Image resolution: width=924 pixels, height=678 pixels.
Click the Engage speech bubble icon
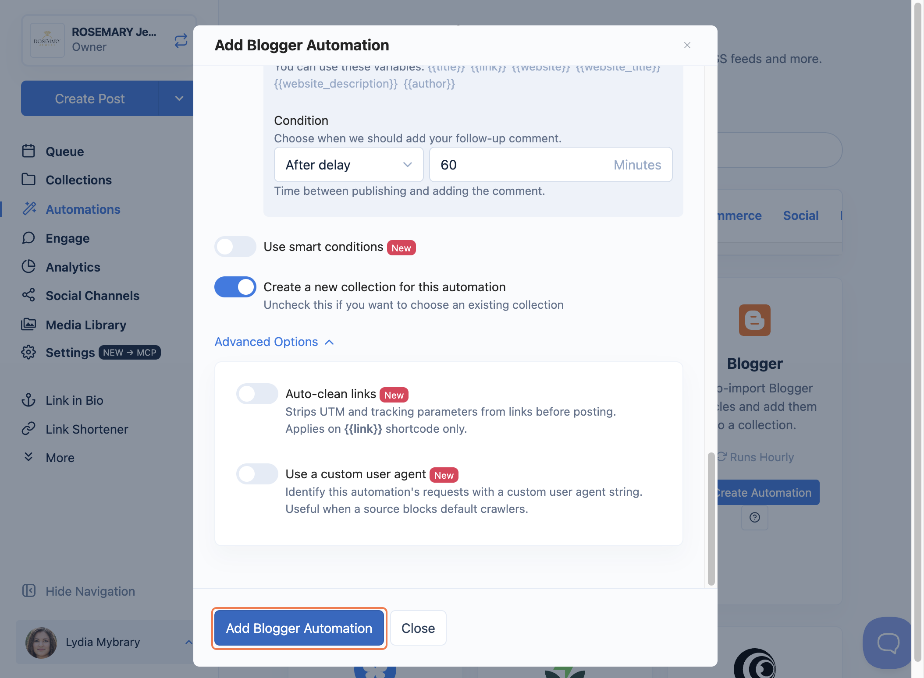[28, 238]
